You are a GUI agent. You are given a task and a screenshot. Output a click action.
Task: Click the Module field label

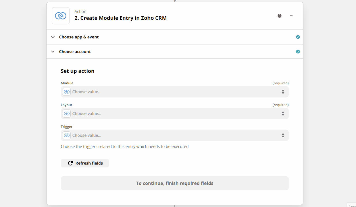click(x=67, y=83)
